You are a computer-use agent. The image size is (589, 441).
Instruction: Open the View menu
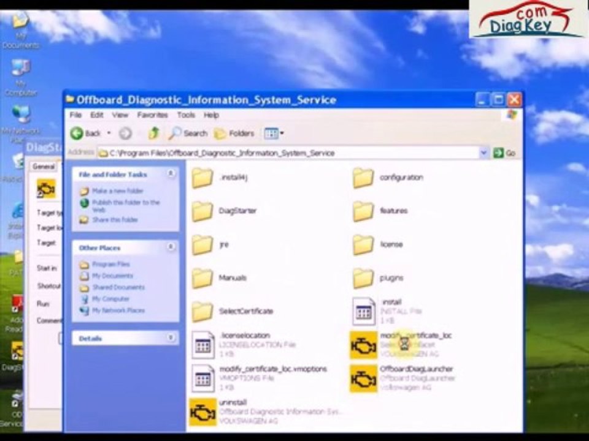click(120, 115)
